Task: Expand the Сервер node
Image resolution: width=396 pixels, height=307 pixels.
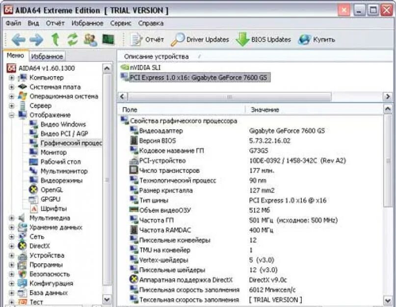Action: pos(11,106)
